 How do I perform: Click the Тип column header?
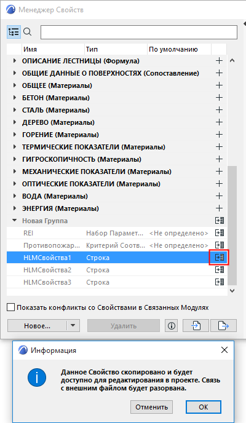coord(116,49)
